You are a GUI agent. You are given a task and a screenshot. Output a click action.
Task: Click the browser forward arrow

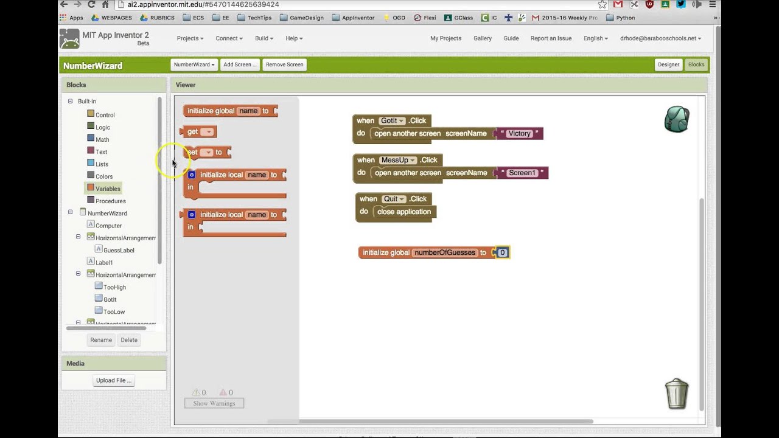[x=77, y=4]
